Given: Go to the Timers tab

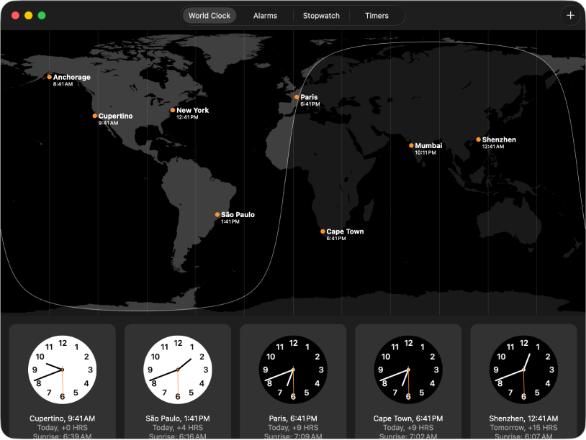Looking at the screenshot, I should point(377,16).
